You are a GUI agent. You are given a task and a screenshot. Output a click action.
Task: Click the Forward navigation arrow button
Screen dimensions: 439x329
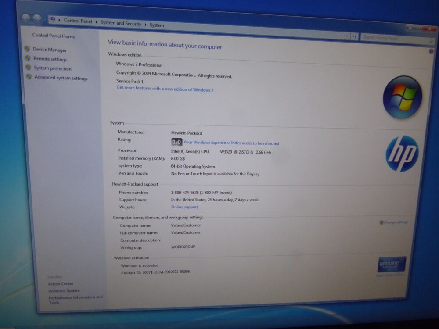point(37,19)
